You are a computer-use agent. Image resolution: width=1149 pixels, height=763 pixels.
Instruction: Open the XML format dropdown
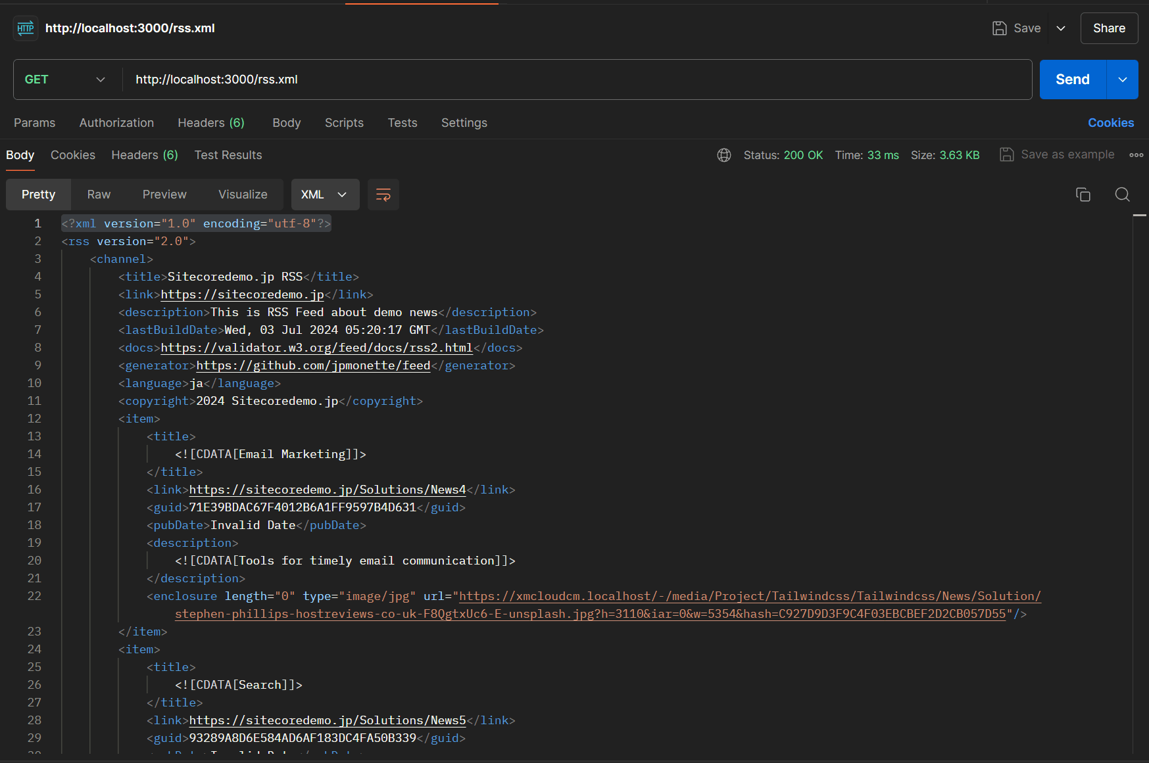(324, 195)
